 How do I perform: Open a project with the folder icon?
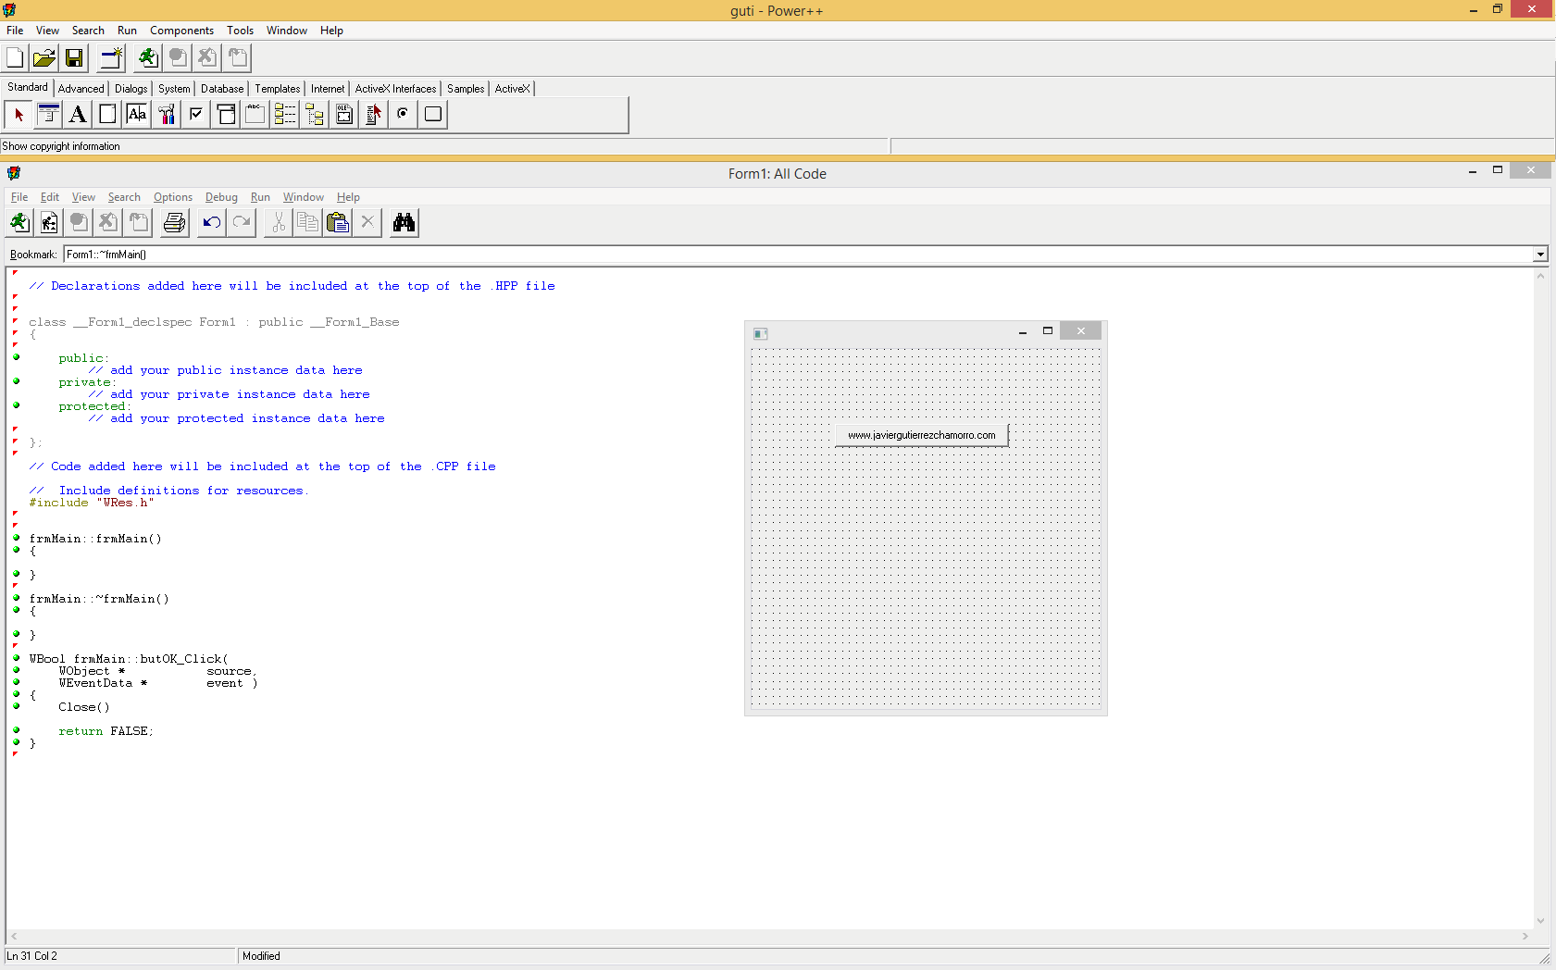pos(44,58)
